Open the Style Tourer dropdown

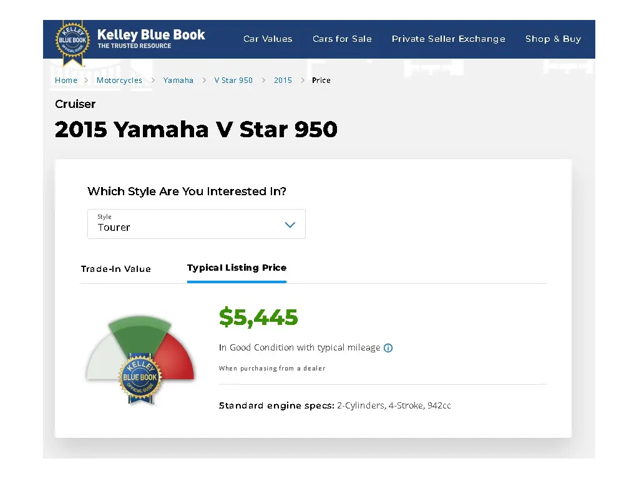tap(197, 224)
